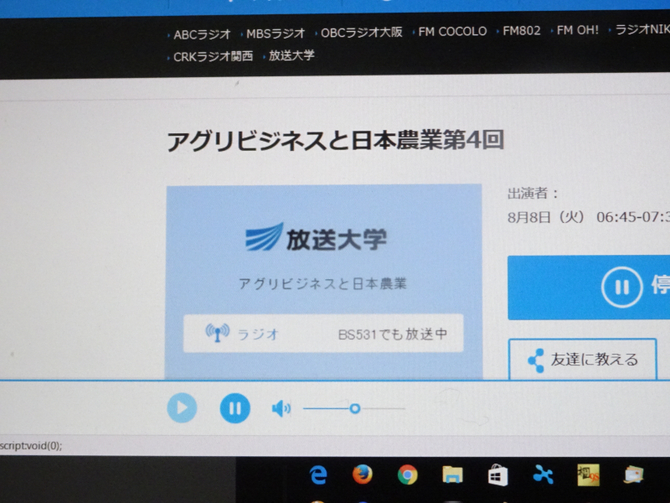
Task: Click the blue four-lobed taskbar icon
Action: (543, 474)
